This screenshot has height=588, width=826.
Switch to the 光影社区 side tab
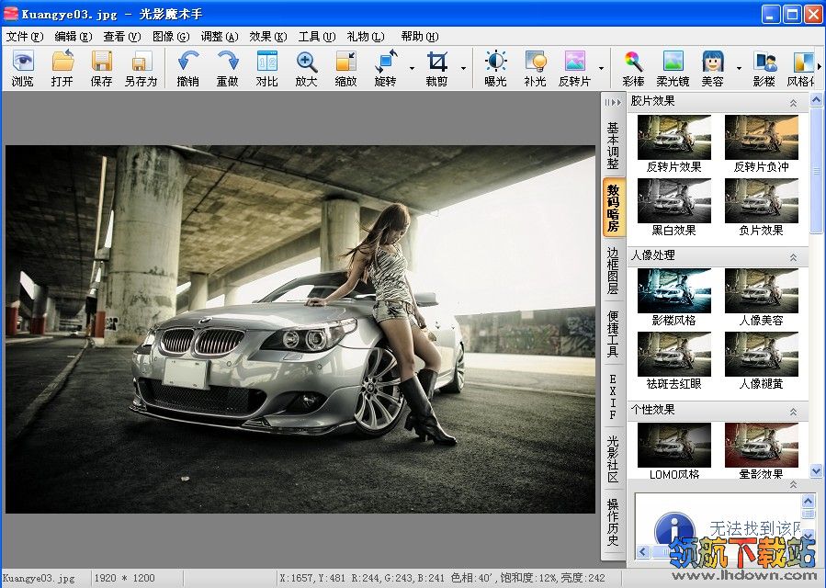613,458
